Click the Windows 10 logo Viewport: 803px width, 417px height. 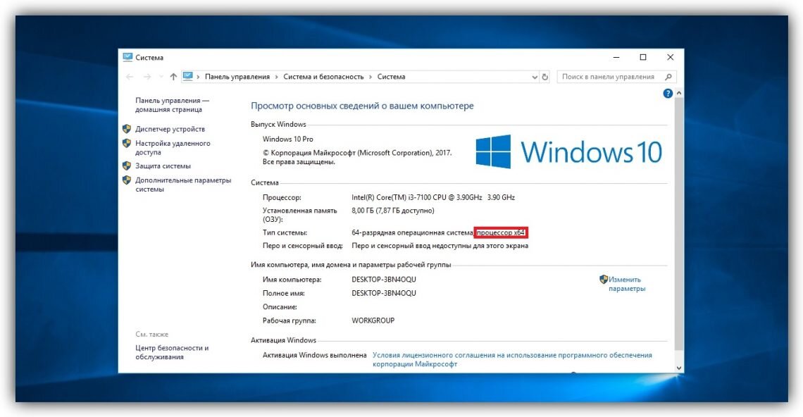[568, 151]
